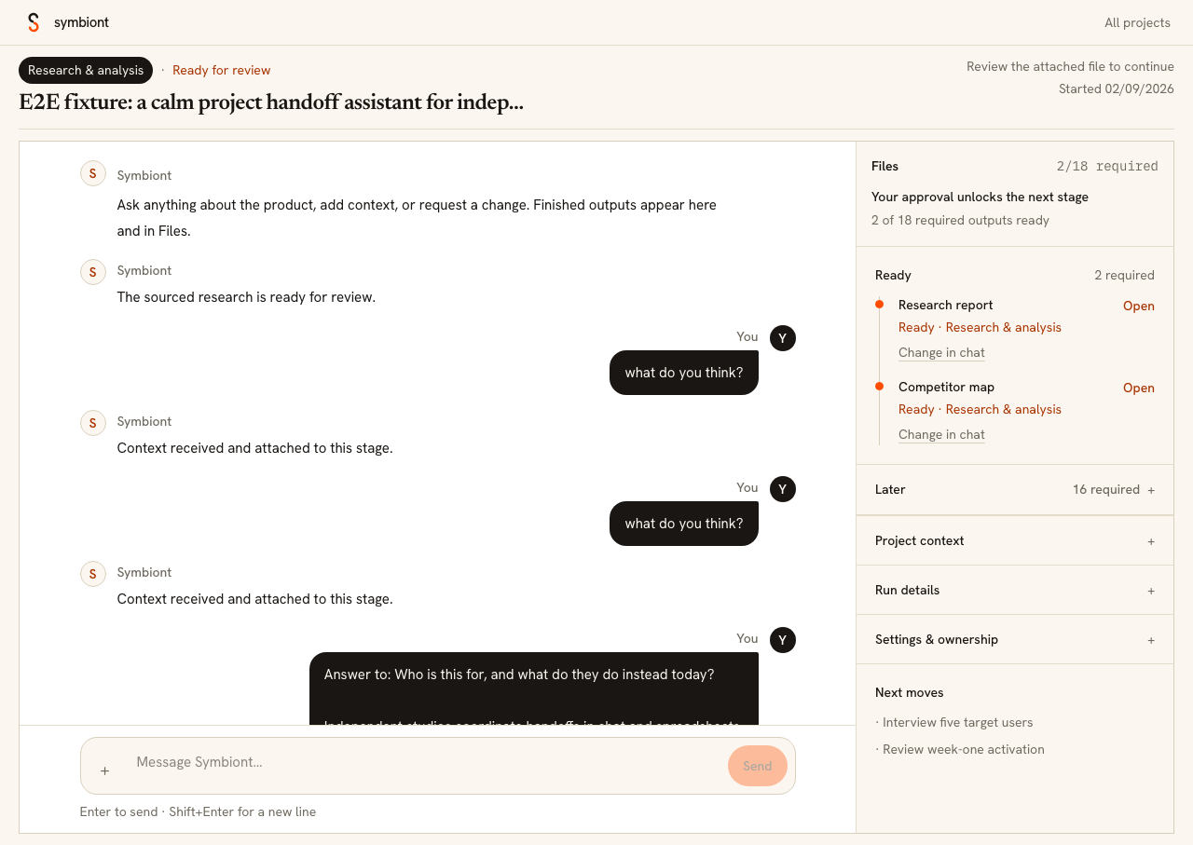The image size is (1193, 845).
Task: Click the Research & analysis stage badge
Action: coord(86,70)
